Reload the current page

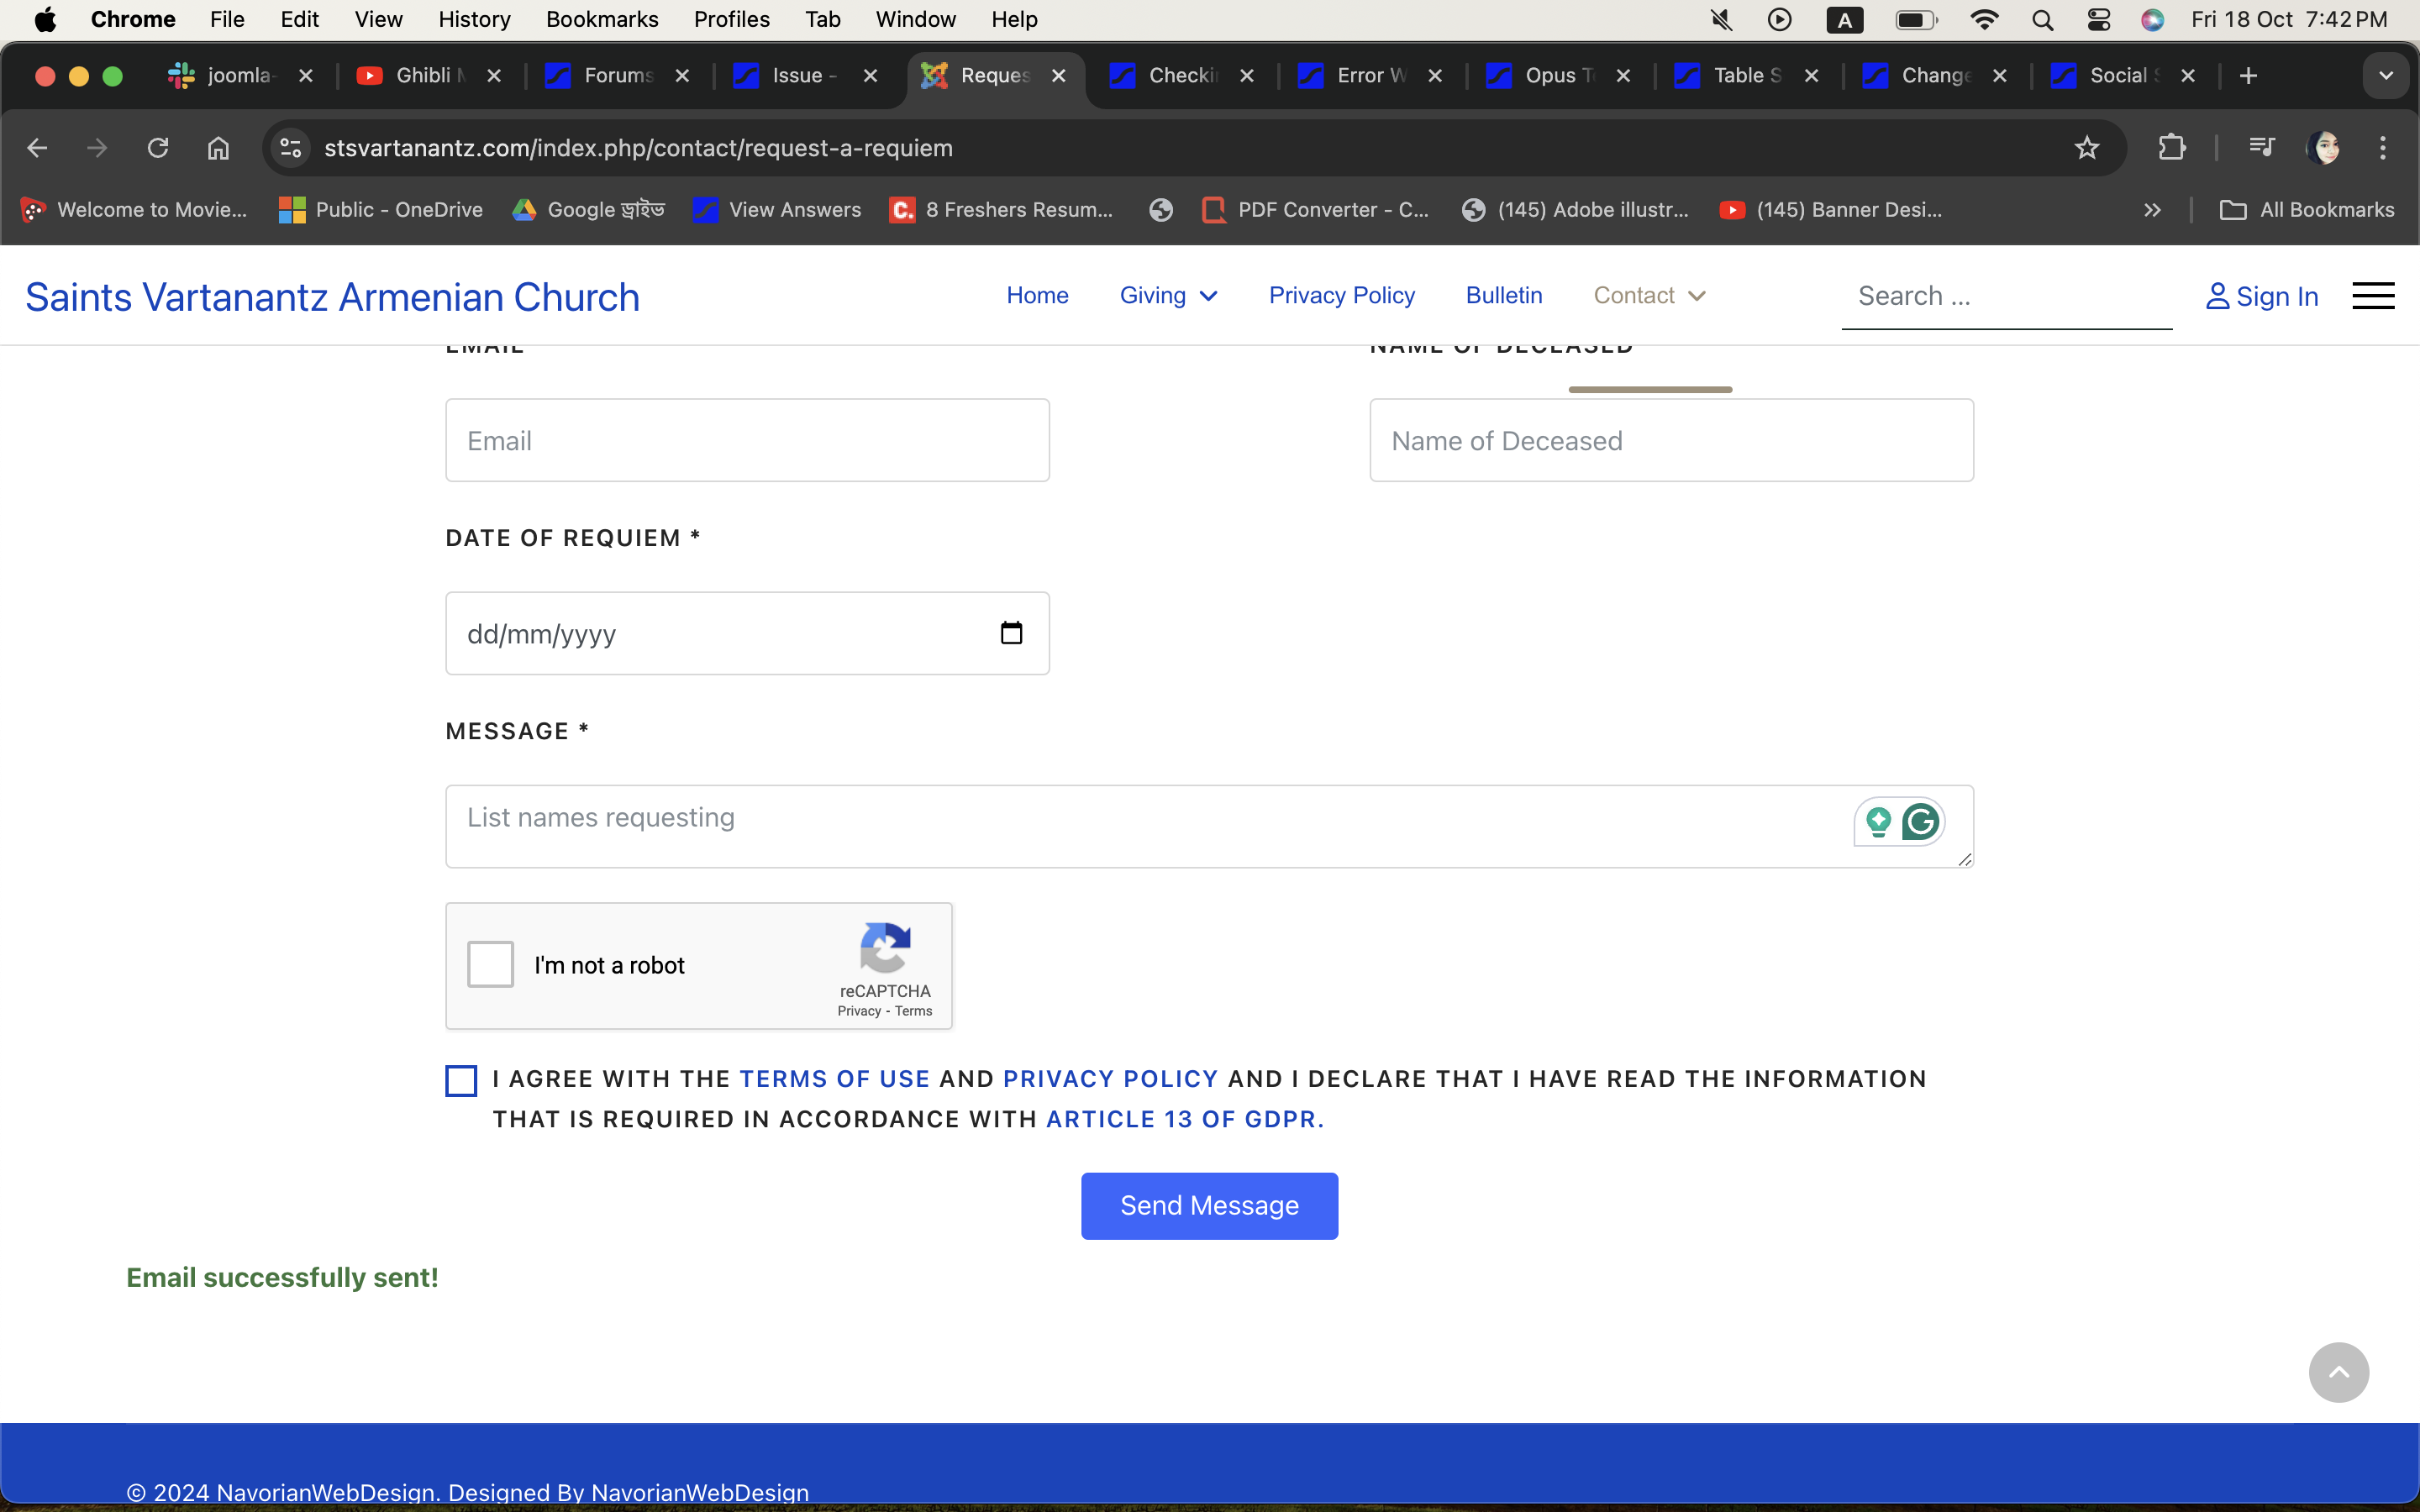(x=158, y=148)
